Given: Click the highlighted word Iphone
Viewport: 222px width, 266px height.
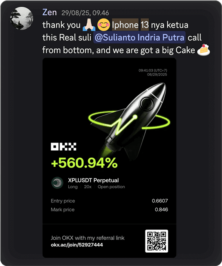Looking at the screenshot, I should pos(125,25).
